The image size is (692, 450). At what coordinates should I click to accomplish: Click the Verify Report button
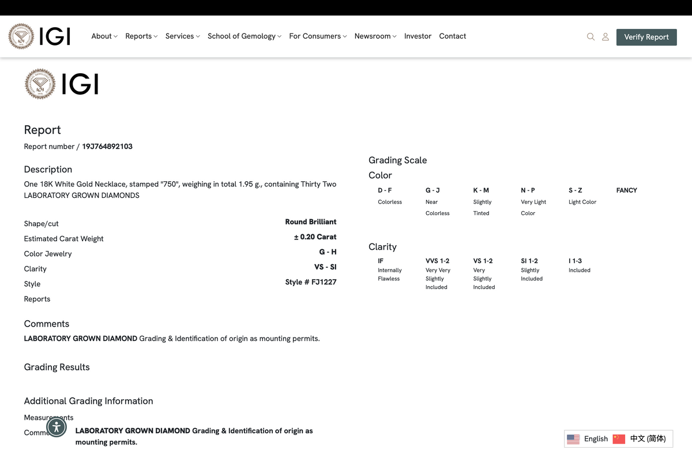pos(646,37)
